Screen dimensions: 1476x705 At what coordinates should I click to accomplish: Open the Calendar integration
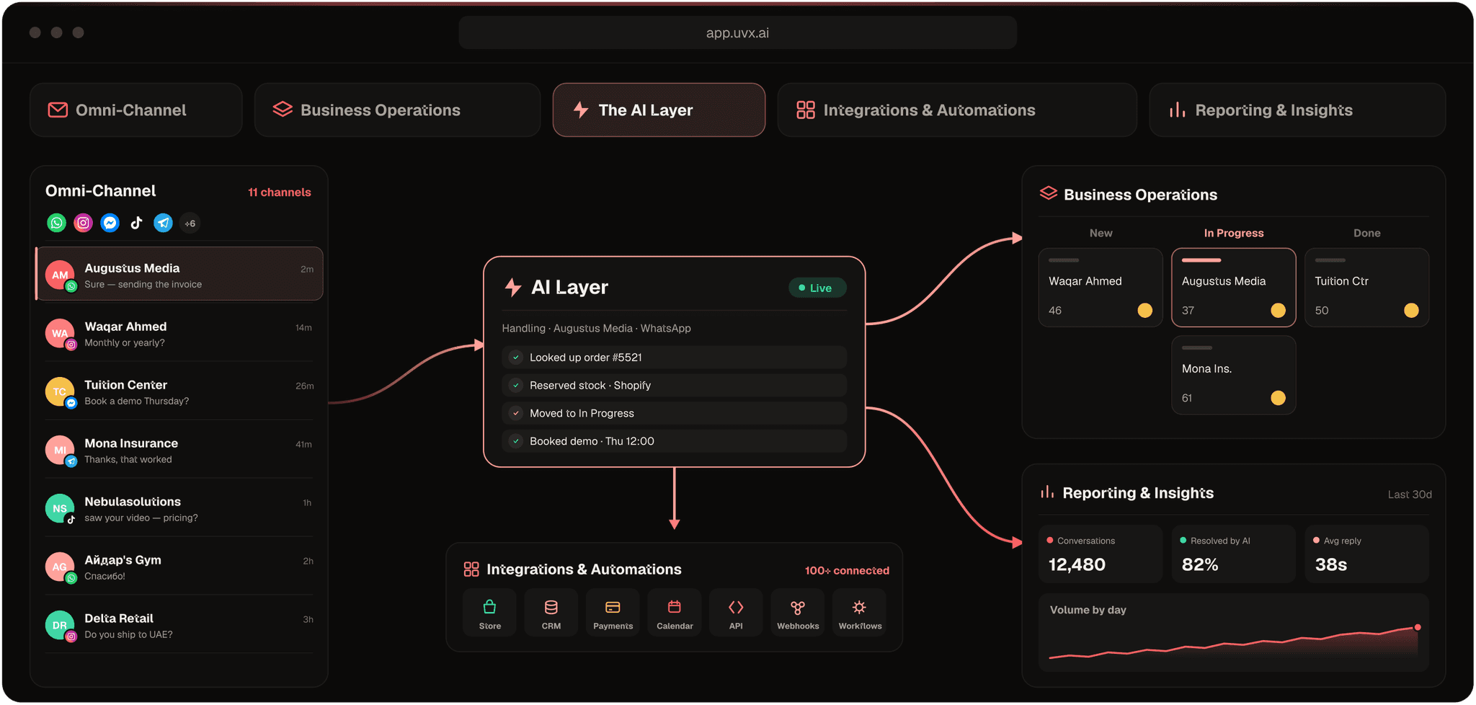click(675, 613)
